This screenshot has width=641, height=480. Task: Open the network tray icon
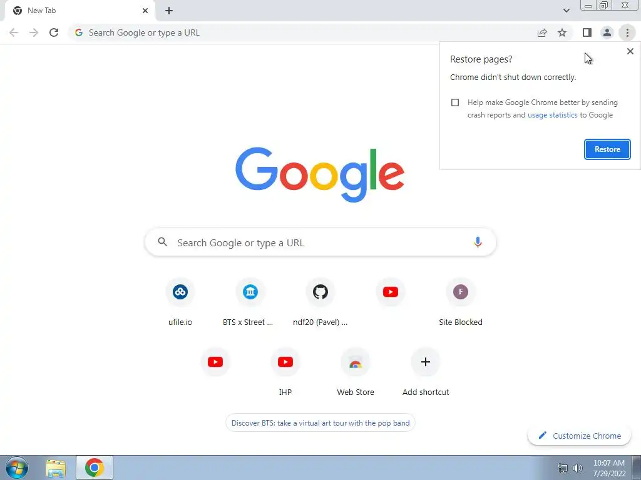pos(563,468)
